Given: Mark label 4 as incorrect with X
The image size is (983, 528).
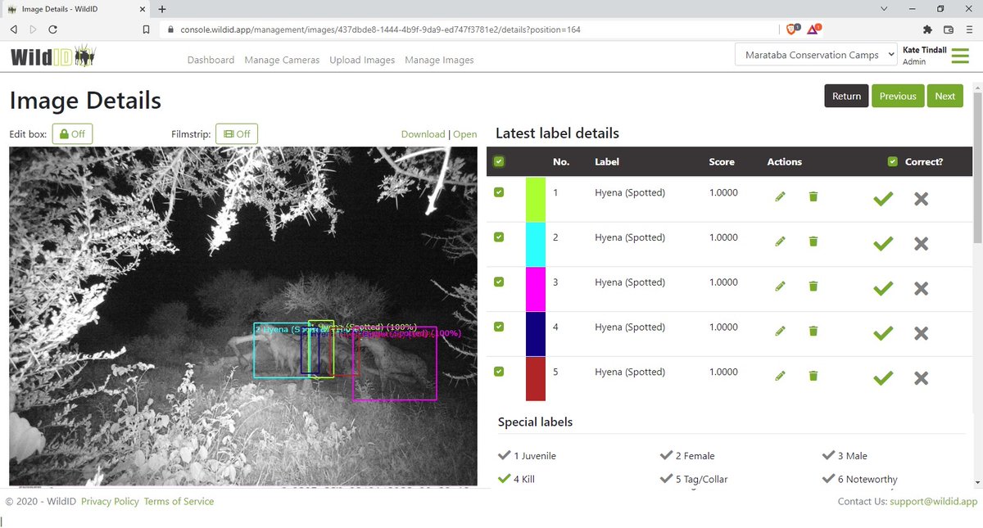Looking at the screenshot, I should pos(922,333).
